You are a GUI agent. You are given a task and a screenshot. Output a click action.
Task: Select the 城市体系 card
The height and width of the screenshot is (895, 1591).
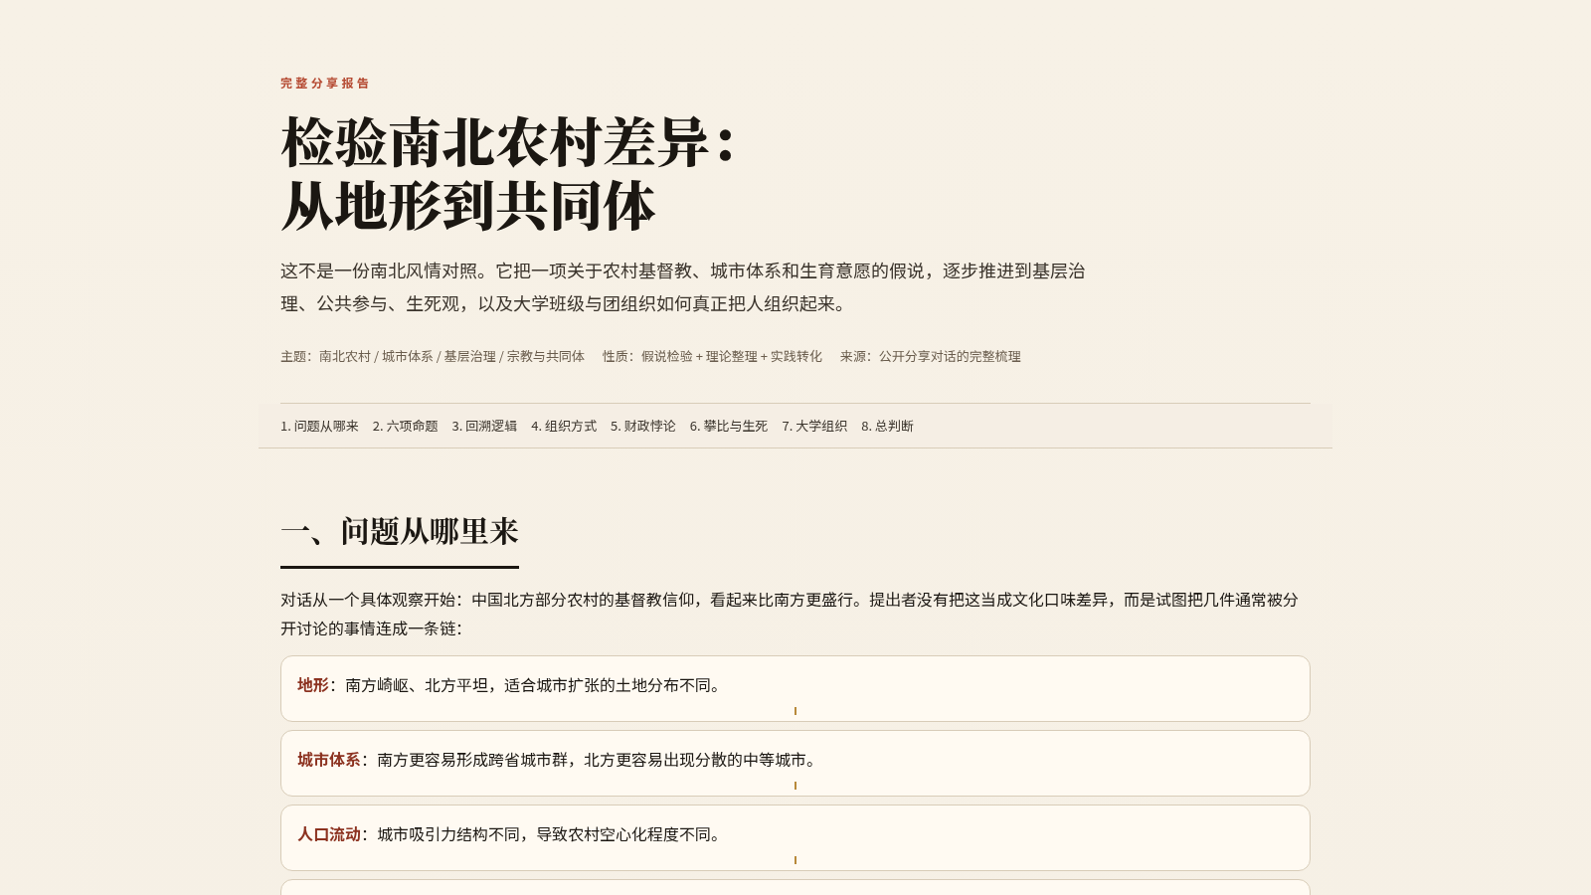point(795,763)
